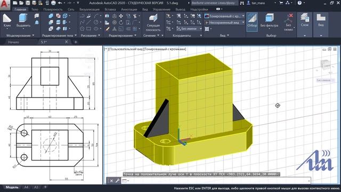Select the Spline tool in Рисование panel
This screenshot has height=192, width=341.
[82, 22]
